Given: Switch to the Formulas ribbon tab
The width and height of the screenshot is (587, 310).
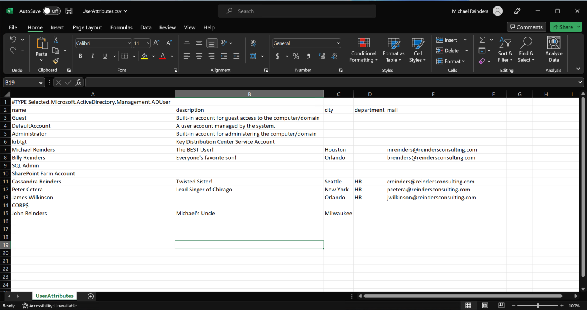Looking at the screenshot, I should pyautogui.click(x=121, y=27).
